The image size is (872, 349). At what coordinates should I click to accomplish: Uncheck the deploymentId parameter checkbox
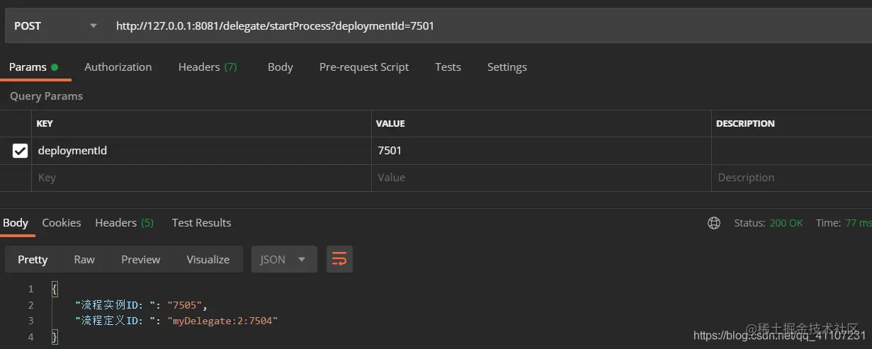[20, 151]
